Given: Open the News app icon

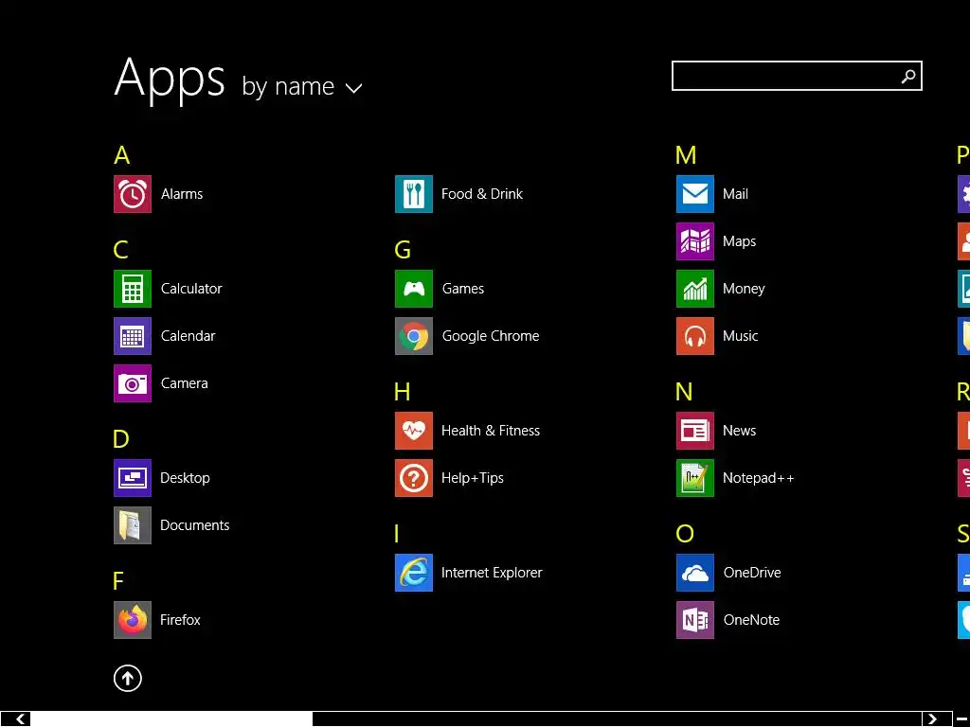Looking at the screenshot, I should point(695,431).
